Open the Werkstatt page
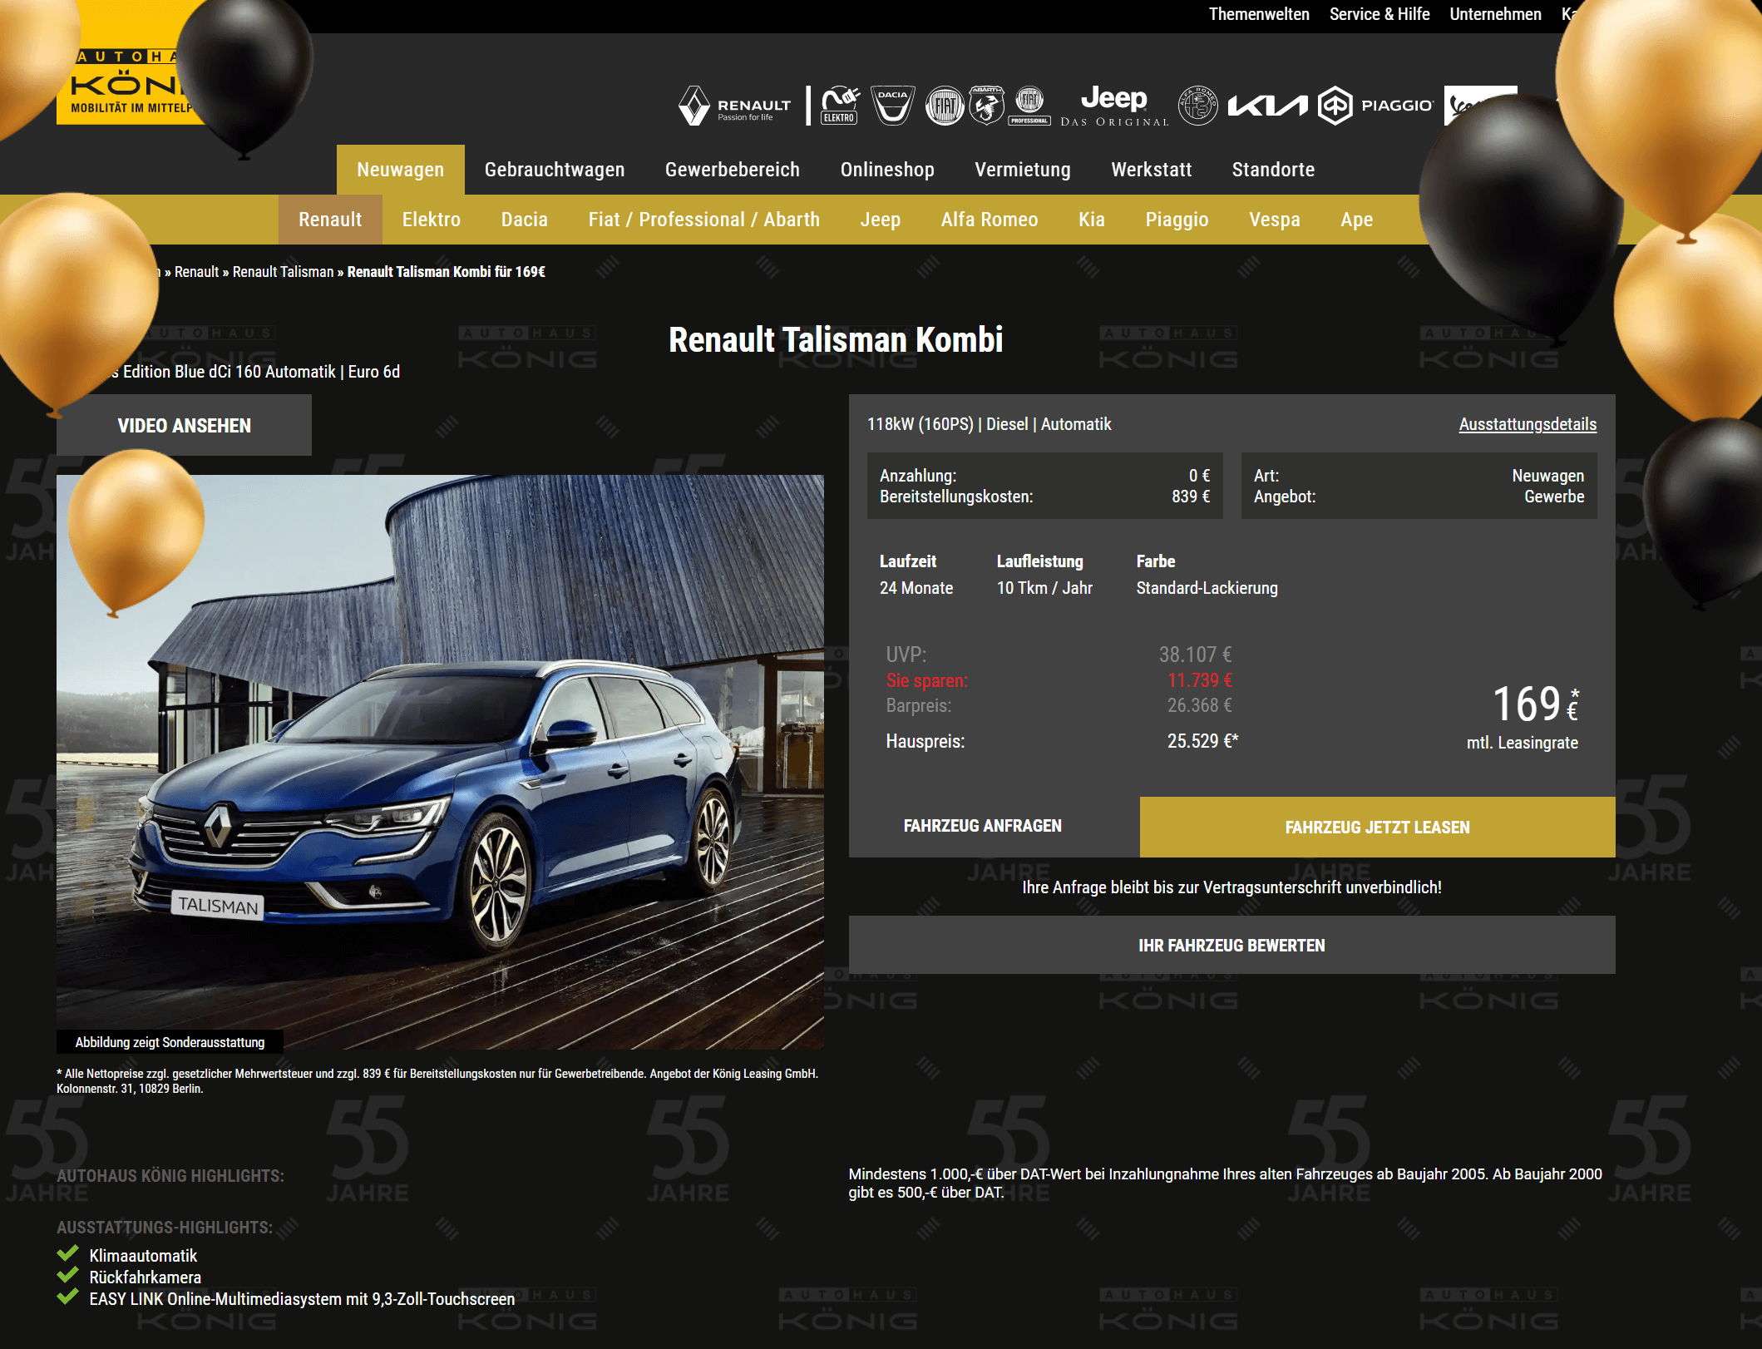Viewport: 1762px width, 1349px height. tap(1152, 170)
